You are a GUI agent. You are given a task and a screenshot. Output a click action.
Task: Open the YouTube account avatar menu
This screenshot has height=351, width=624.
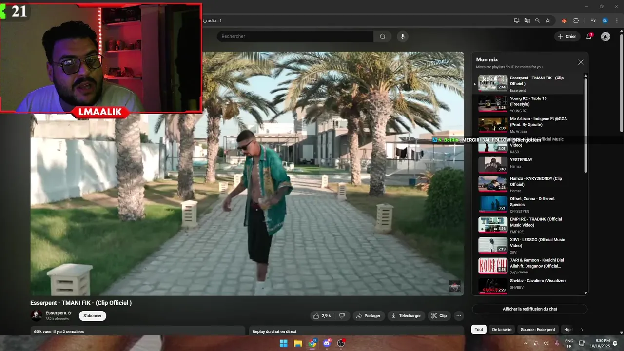(x=605, y=37)
